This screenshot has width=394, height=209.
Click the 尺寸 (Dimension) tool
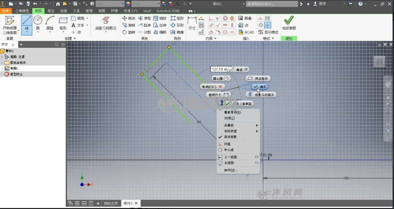tap(192, 24)
